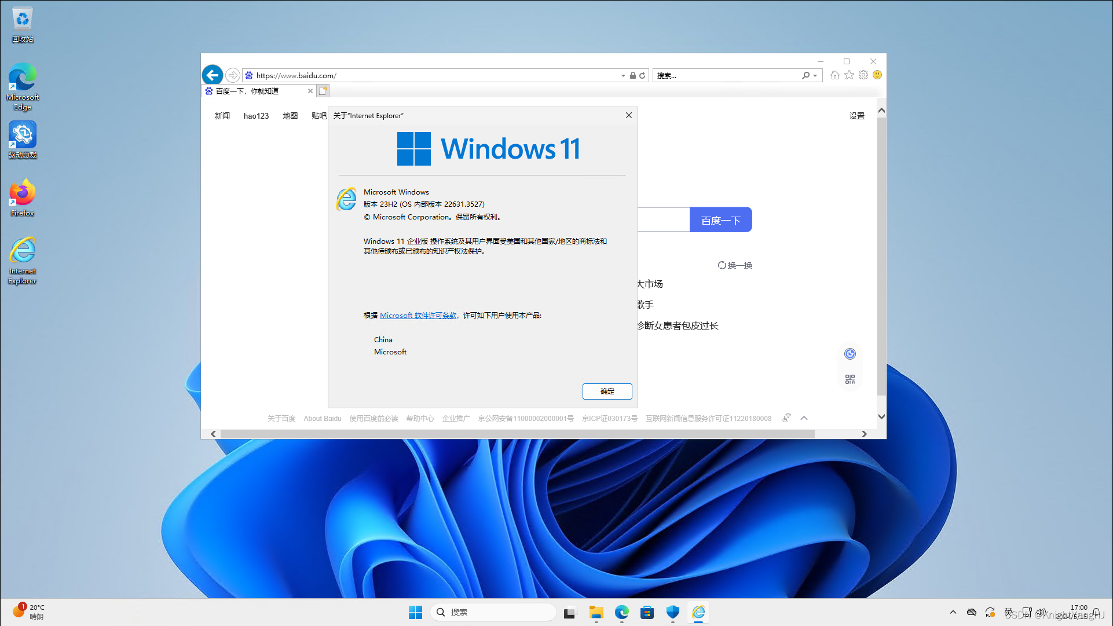Click 确定 button to close dialog

coord(606,390)
